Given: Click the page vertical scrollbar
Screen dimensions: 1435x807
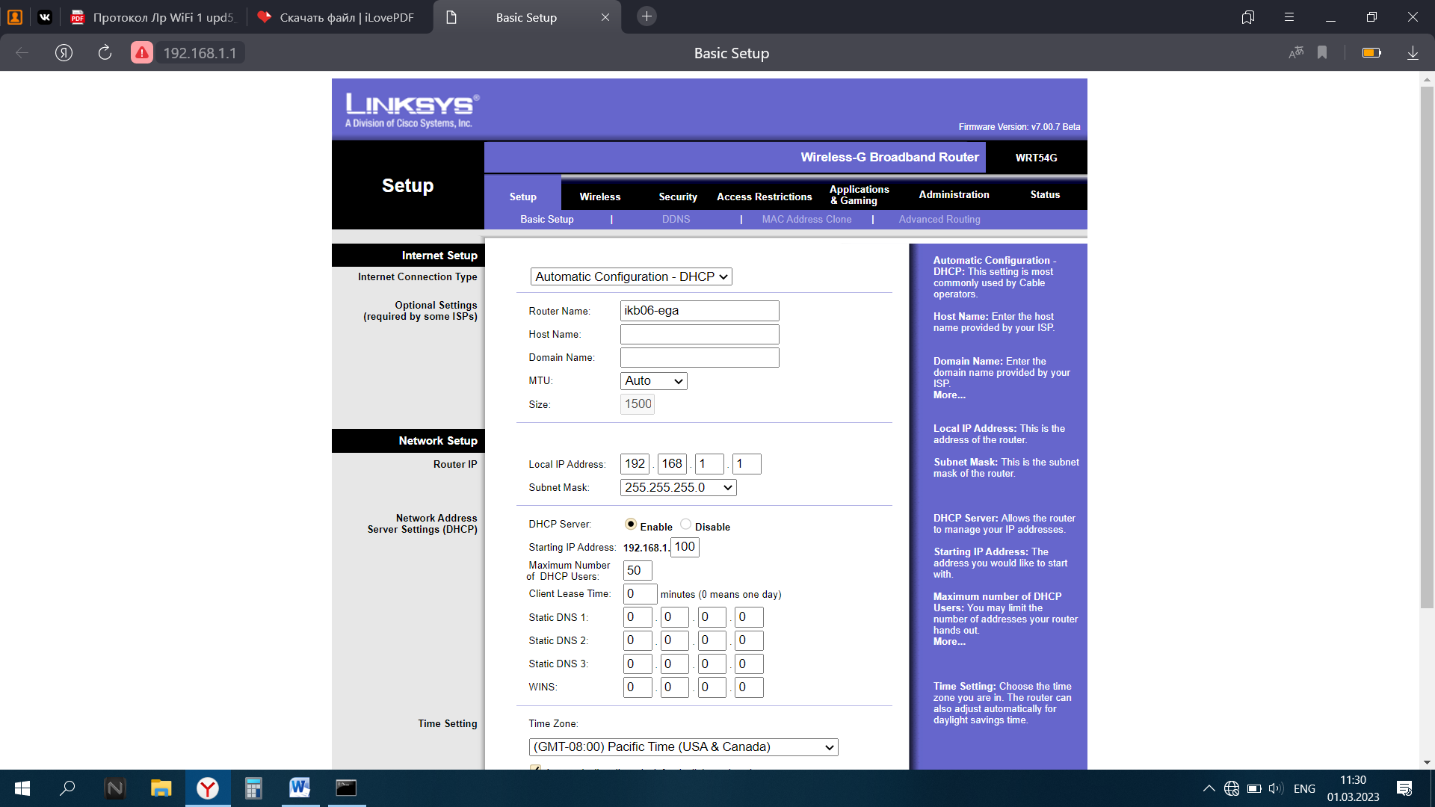Looking at the screenshot, I should pyautogui.click(x=1428, y=347).
